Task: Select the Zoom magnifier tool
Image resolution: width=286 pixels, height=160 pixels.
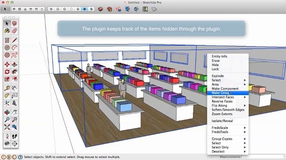Action: [x=7, y=120]
